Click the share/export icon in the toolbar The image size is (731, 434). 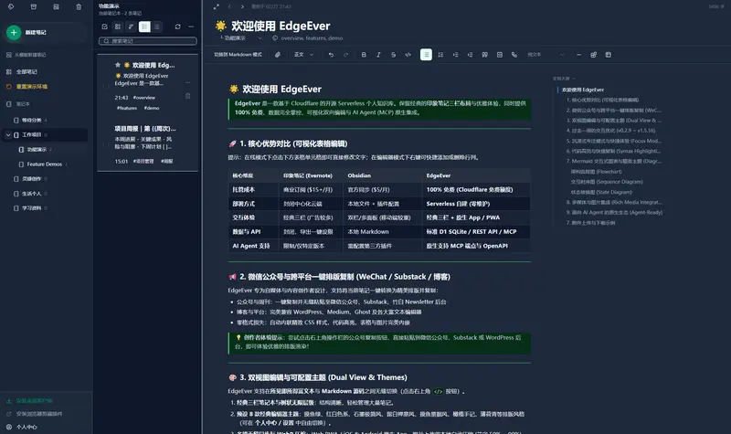pyautogui.click(x=593, y=55)
